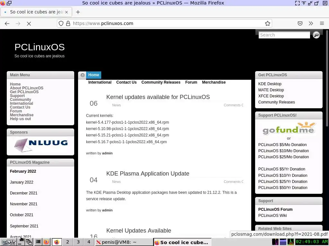The image size is (329, 246).
Task: View site security via padlock icon
Action: pyautogui.click(x=68, y=23)
